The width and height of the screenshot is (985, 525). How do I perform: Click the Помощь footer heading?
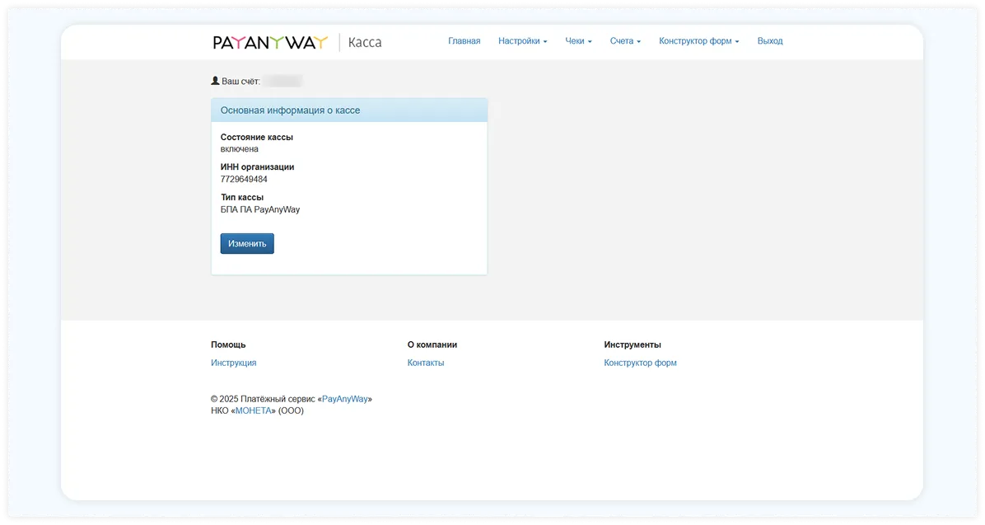coord(228,345)
